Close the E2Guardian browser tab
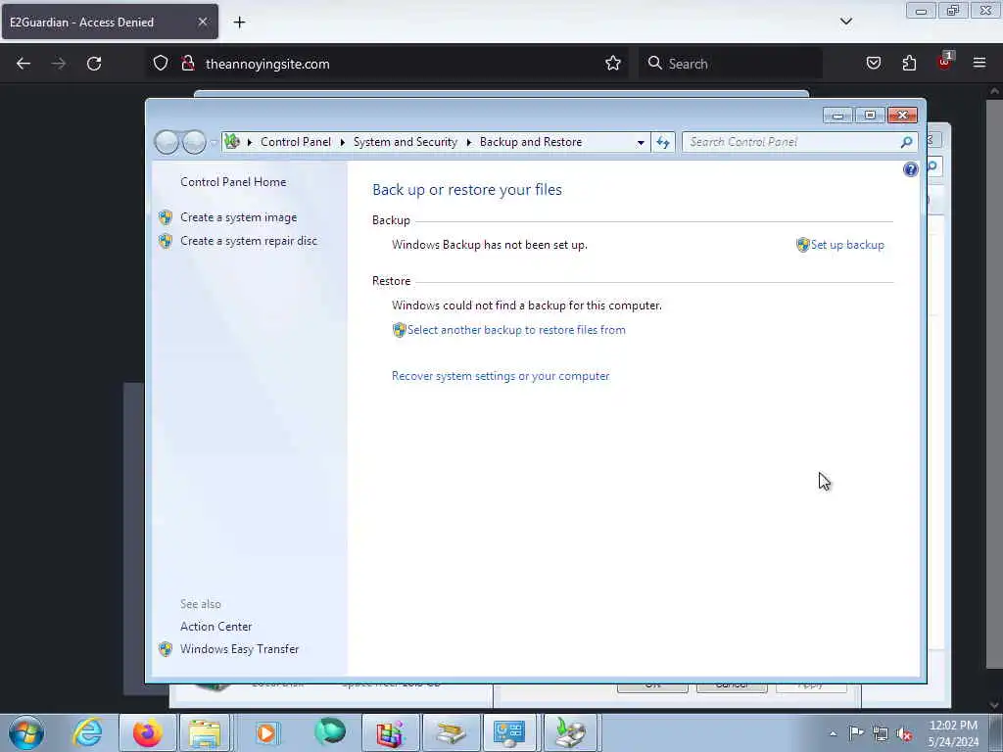 pyautogui.click(x=202, y=22)
